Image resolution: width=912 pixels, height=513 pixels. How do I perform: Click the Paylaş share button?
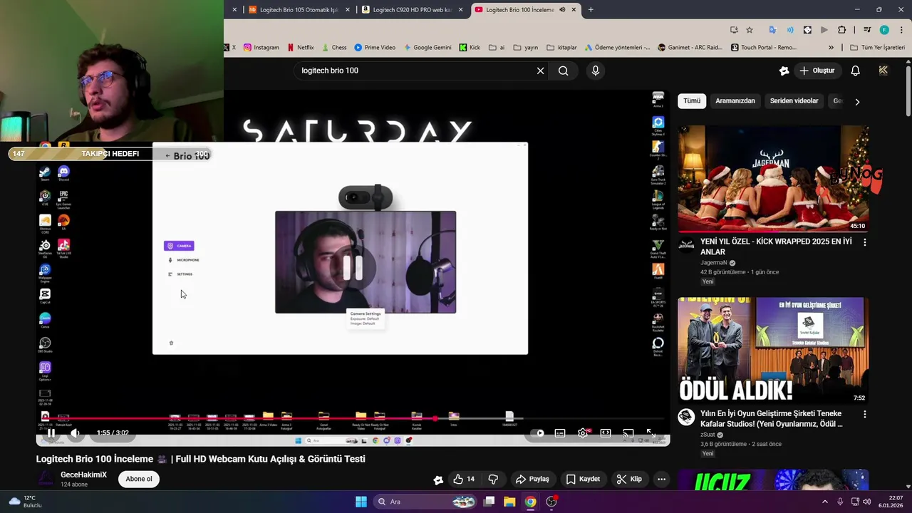532,479
